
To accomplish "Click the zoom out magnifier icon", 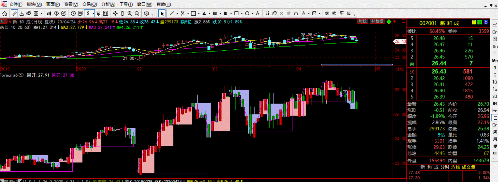I will (x=137, y=14).
